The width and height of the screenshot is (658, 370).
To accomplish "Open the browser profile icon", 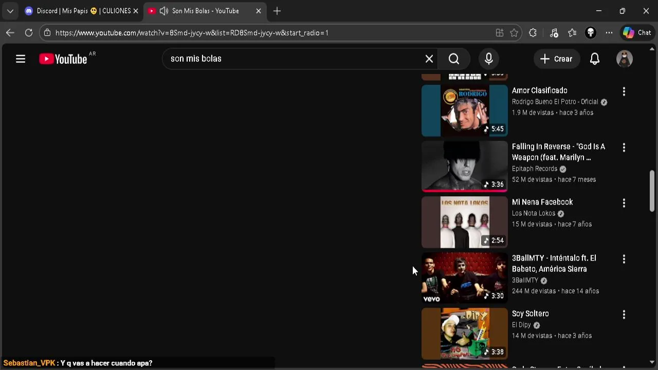I will (x=591, y=33).
